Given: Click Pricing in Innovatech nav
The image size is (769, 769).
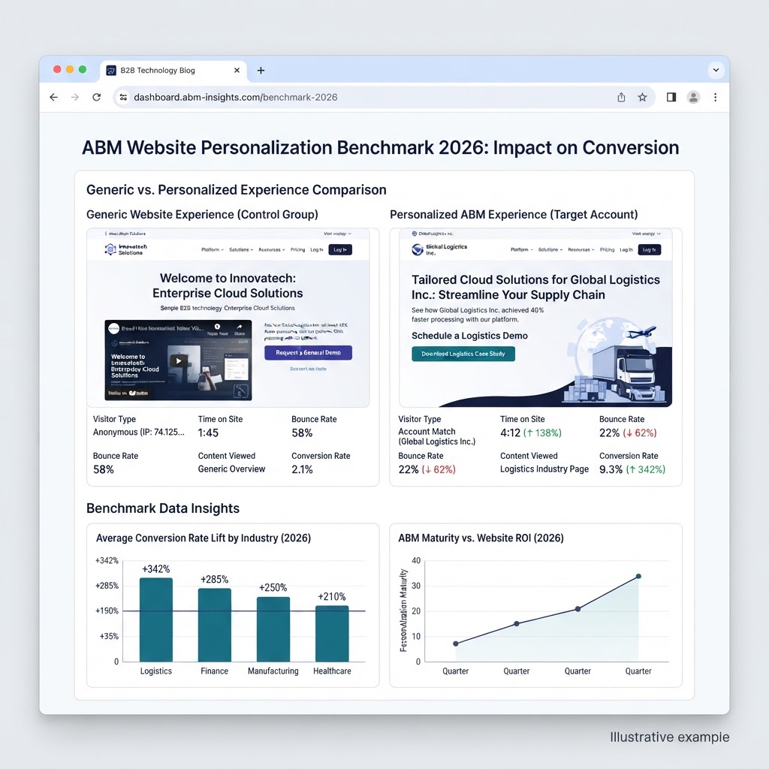Looking at the screenshot, I should (297, 249).
